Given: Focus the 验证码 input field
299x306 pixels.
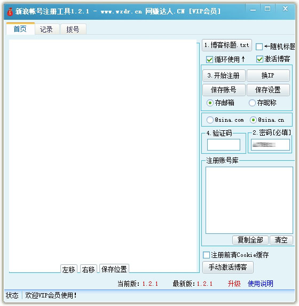Looking at the screenshot, I should (224, 145).
